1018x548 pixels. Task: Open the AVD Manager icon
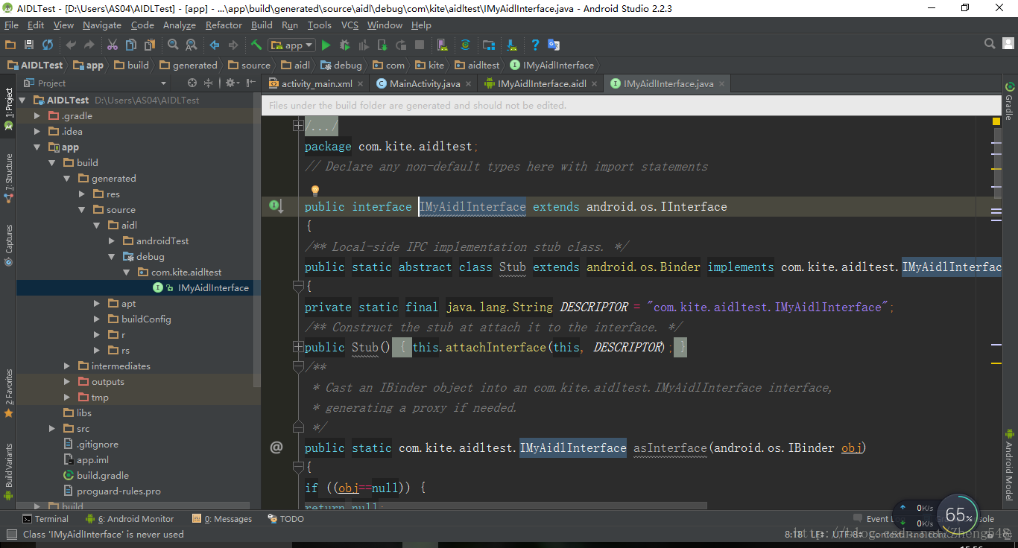pyautogui.click(x=442, y=45)
